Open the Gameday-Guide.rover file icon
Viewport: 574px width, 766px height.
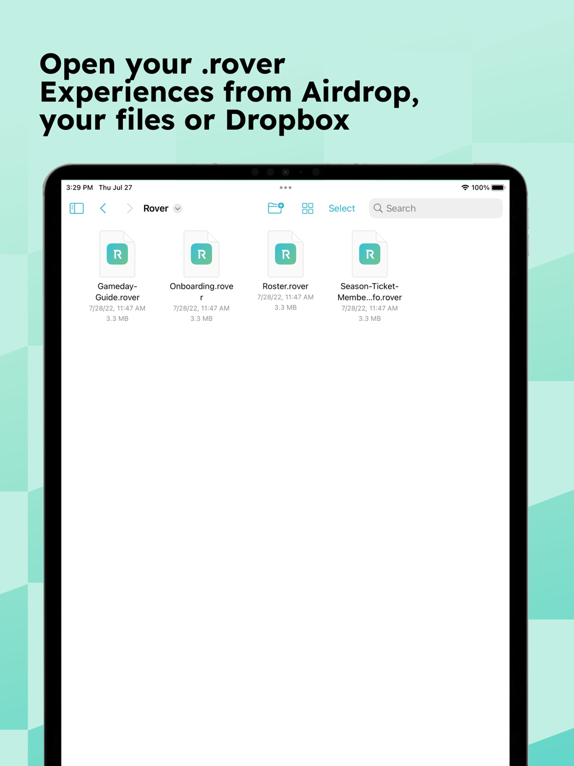[x=117, y=254]
